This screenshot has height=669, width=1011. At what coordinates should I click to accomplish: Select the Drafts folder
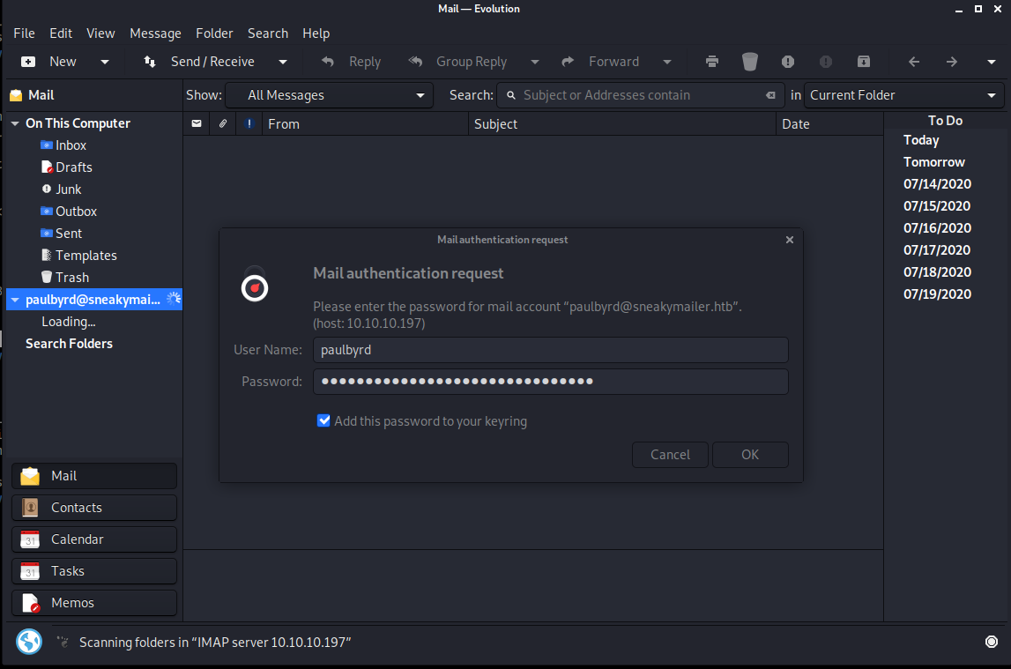73,167
